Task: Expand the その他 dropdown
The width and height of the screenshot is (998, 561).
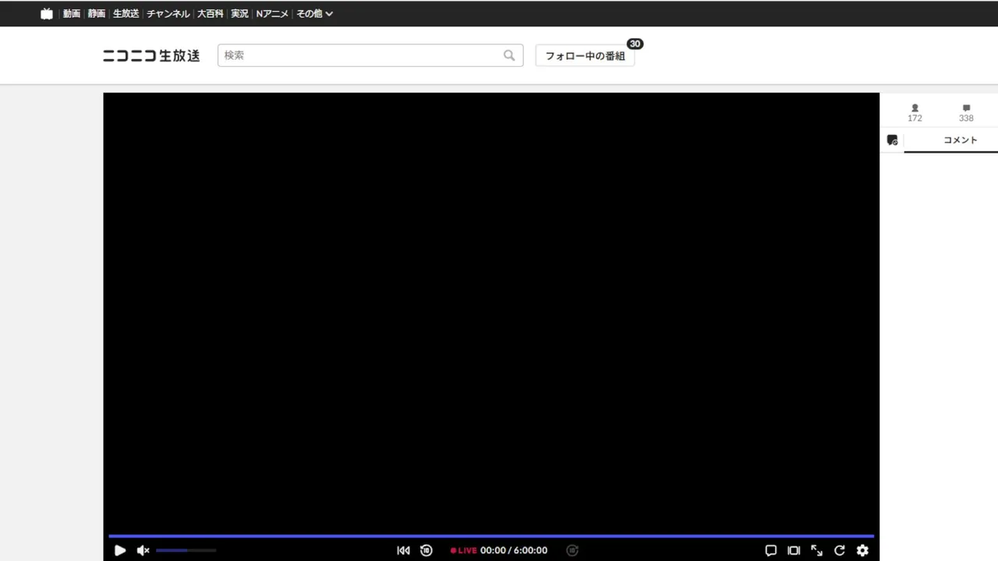Action: click(314, 13)
